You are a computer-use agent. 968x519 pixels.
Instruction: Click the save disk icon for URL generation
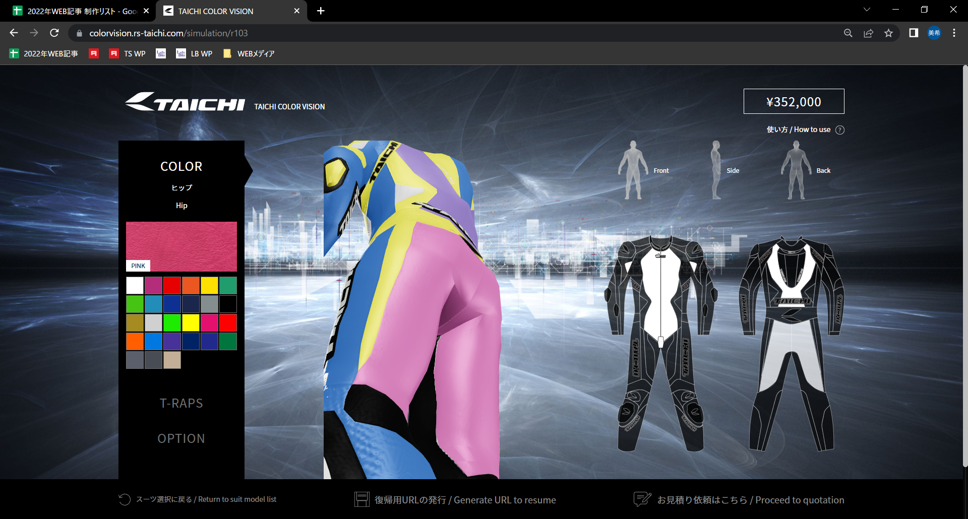[x=361, y=499]
